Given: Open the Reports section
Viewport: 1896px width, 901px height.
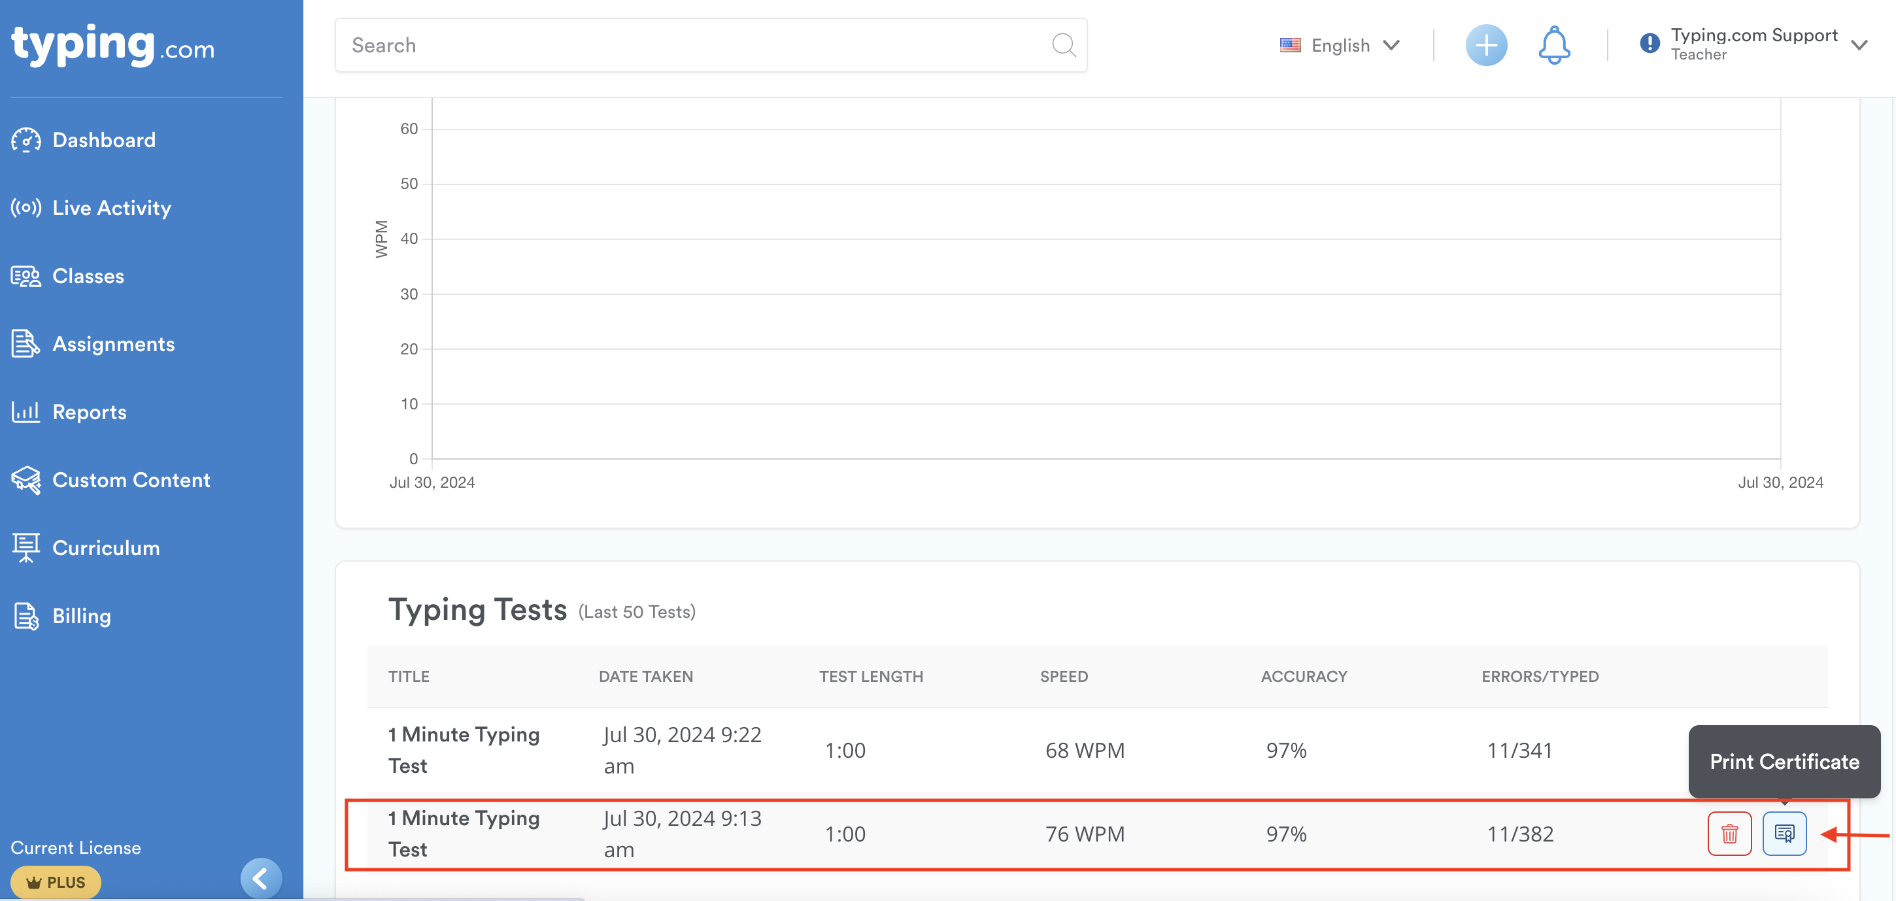Looking at the screenshot, I should (x=89, y=412).
